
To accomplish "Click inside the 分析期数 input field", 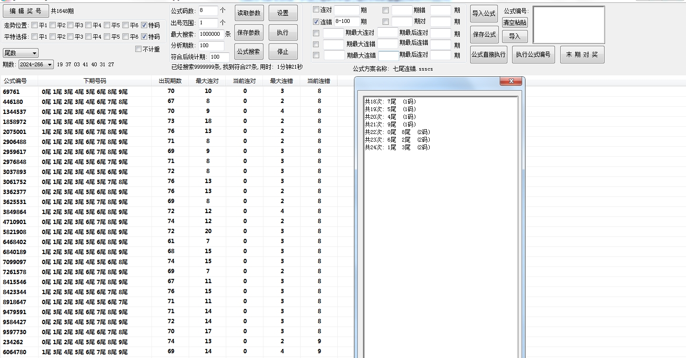I will [212, 46].
